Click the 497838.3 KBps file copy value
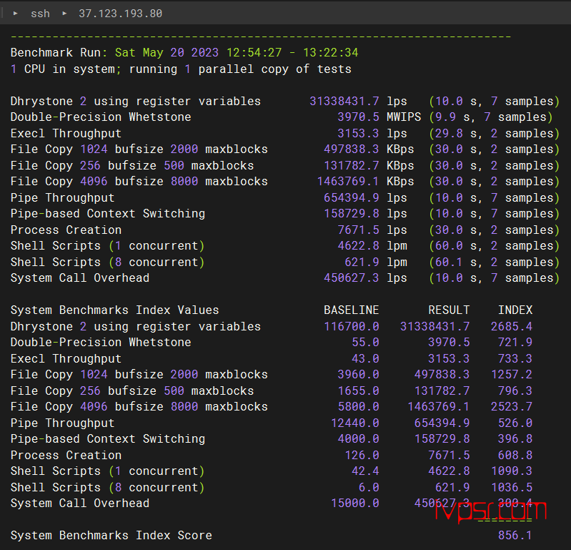This screenshot has width=571, height=550. click(x=369, y=149)
